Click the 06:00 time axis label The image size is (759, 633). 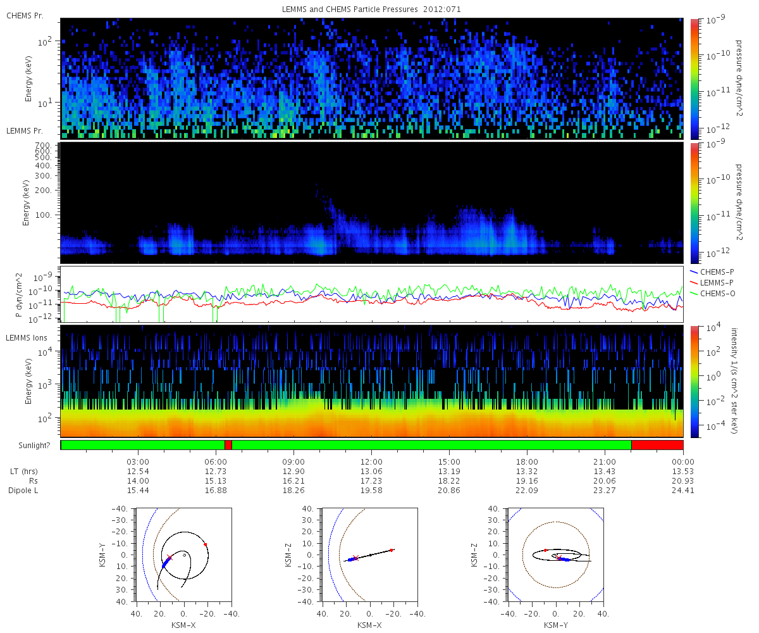tap(216, 461)
